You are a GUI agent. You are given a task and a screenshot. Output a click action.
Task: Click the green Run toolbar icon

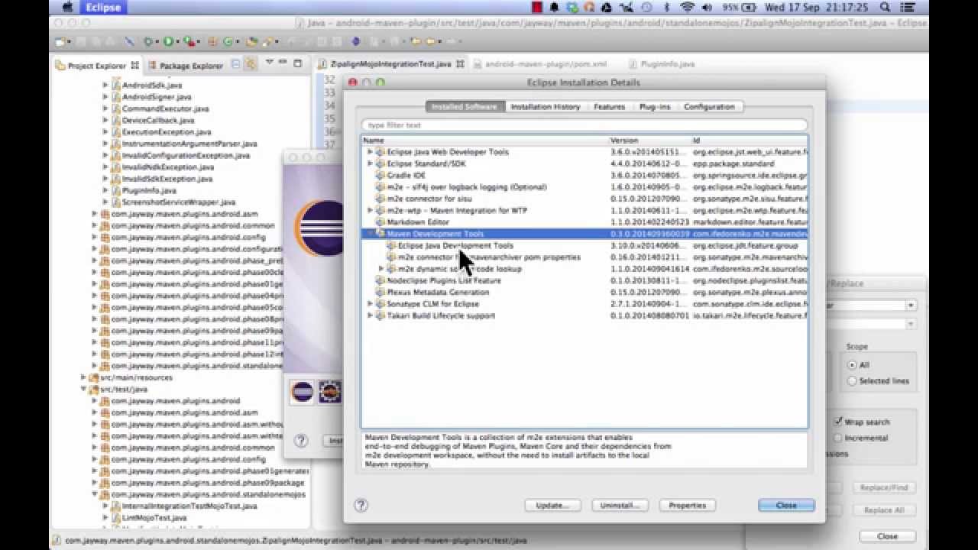[168, 41]
